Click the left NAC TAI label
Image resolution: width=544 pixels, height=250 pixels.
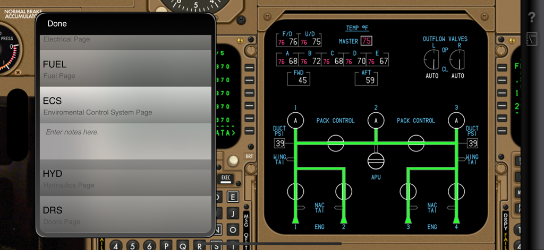[319, 208]
